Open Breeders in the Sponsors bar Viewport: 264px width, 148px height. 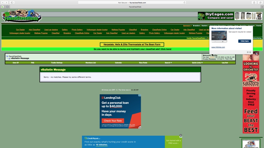tap(196, 26)
